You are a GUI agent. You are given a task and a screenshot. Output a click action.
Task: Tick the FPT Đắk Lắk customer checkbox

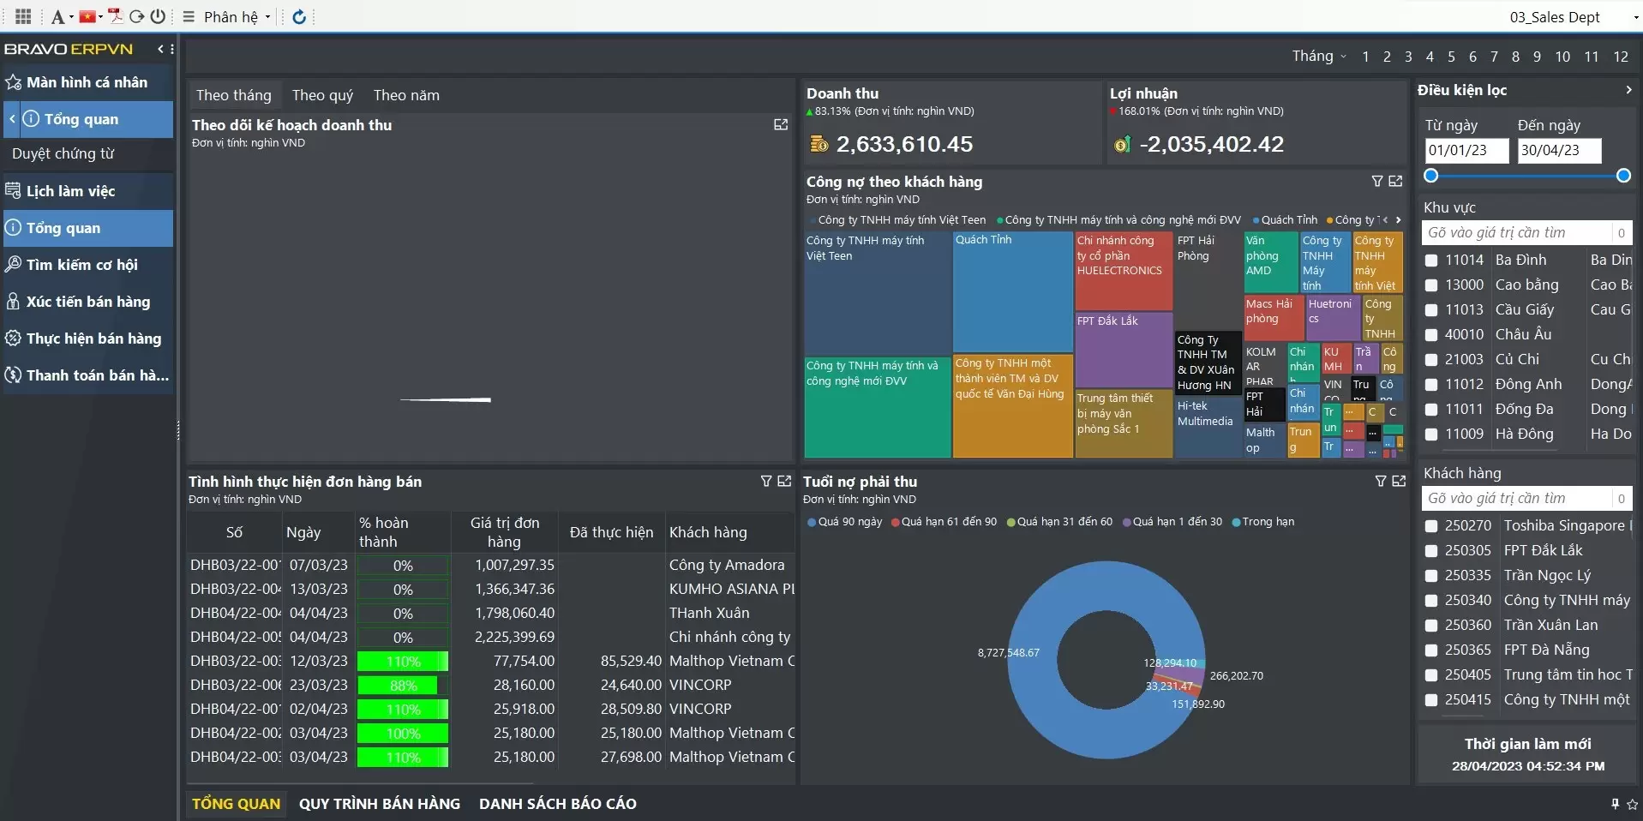coord(1430,551)
